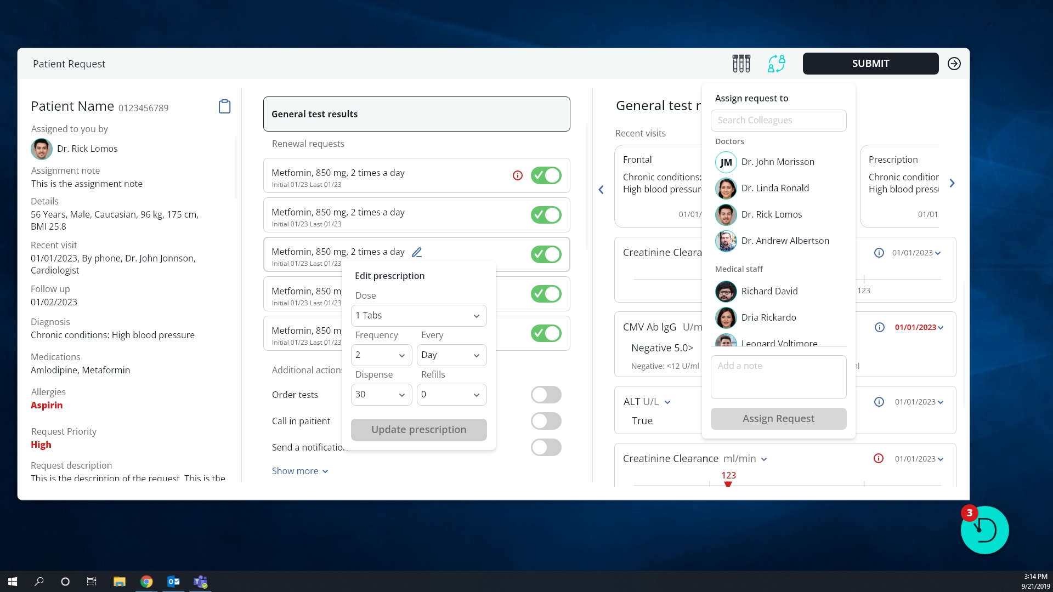
Task: Open the General test results section header
Action: [x=416, y=114]
